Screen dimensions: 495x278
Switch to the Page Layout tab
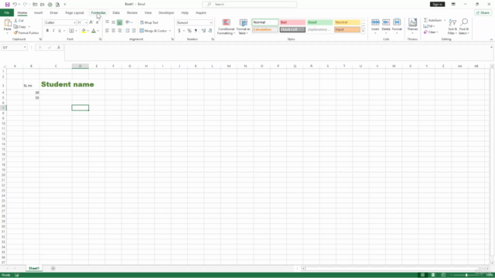click(74, 13)
